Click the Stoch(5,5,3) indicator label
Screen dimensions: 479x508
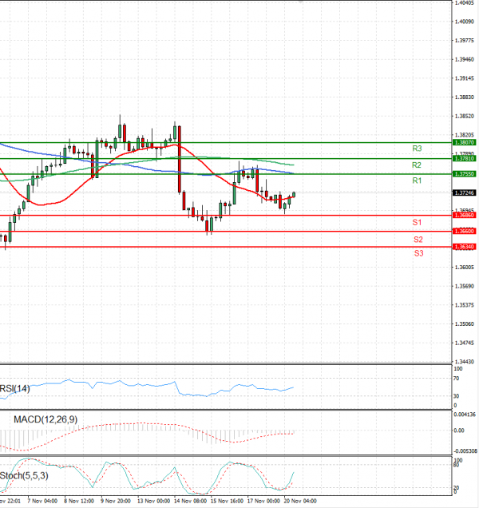tap(24, 475)
